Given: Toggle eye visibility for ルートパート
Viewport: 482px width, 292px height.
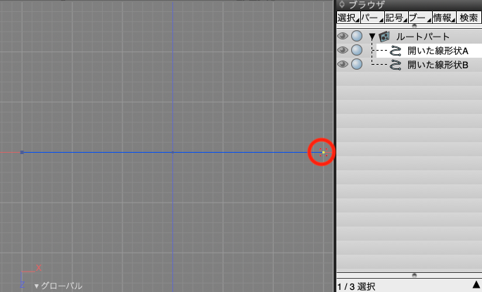Looking at the screenshot, I should click(343, 36).
